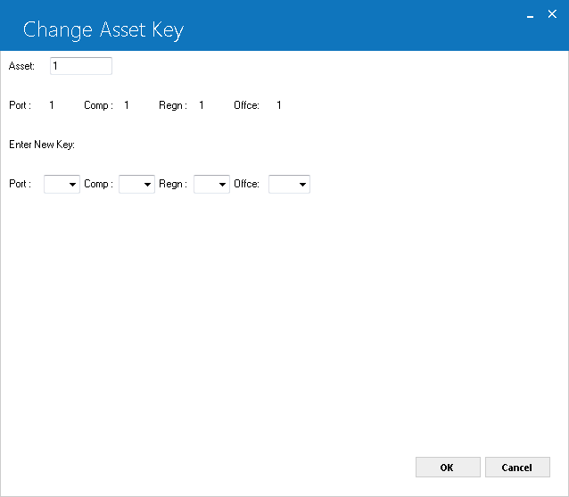Close the Change Asset Key dialog
Screen dimensions: 569x497
[552, 14]
